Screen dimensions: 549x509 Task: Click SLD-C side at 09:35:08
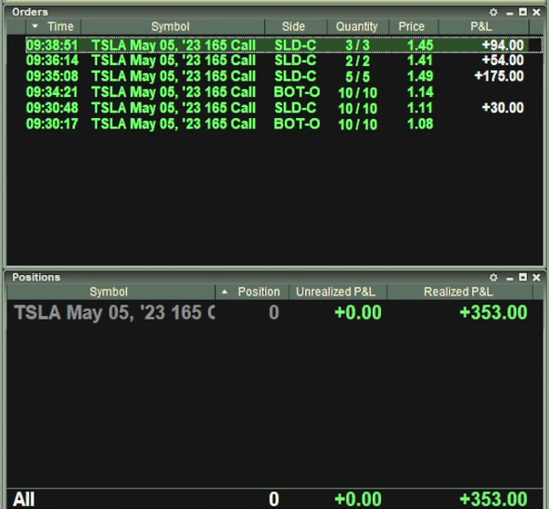tap(295, 76)
